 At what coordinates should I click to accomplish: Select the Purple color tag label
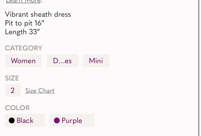tap(72, 120)
